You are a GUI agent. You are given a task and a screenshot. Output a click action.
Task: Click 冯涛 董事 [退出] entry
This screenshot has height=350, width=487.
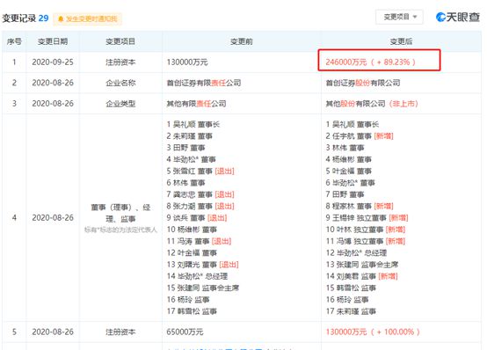pyautogui.click(x=199, y=241)
